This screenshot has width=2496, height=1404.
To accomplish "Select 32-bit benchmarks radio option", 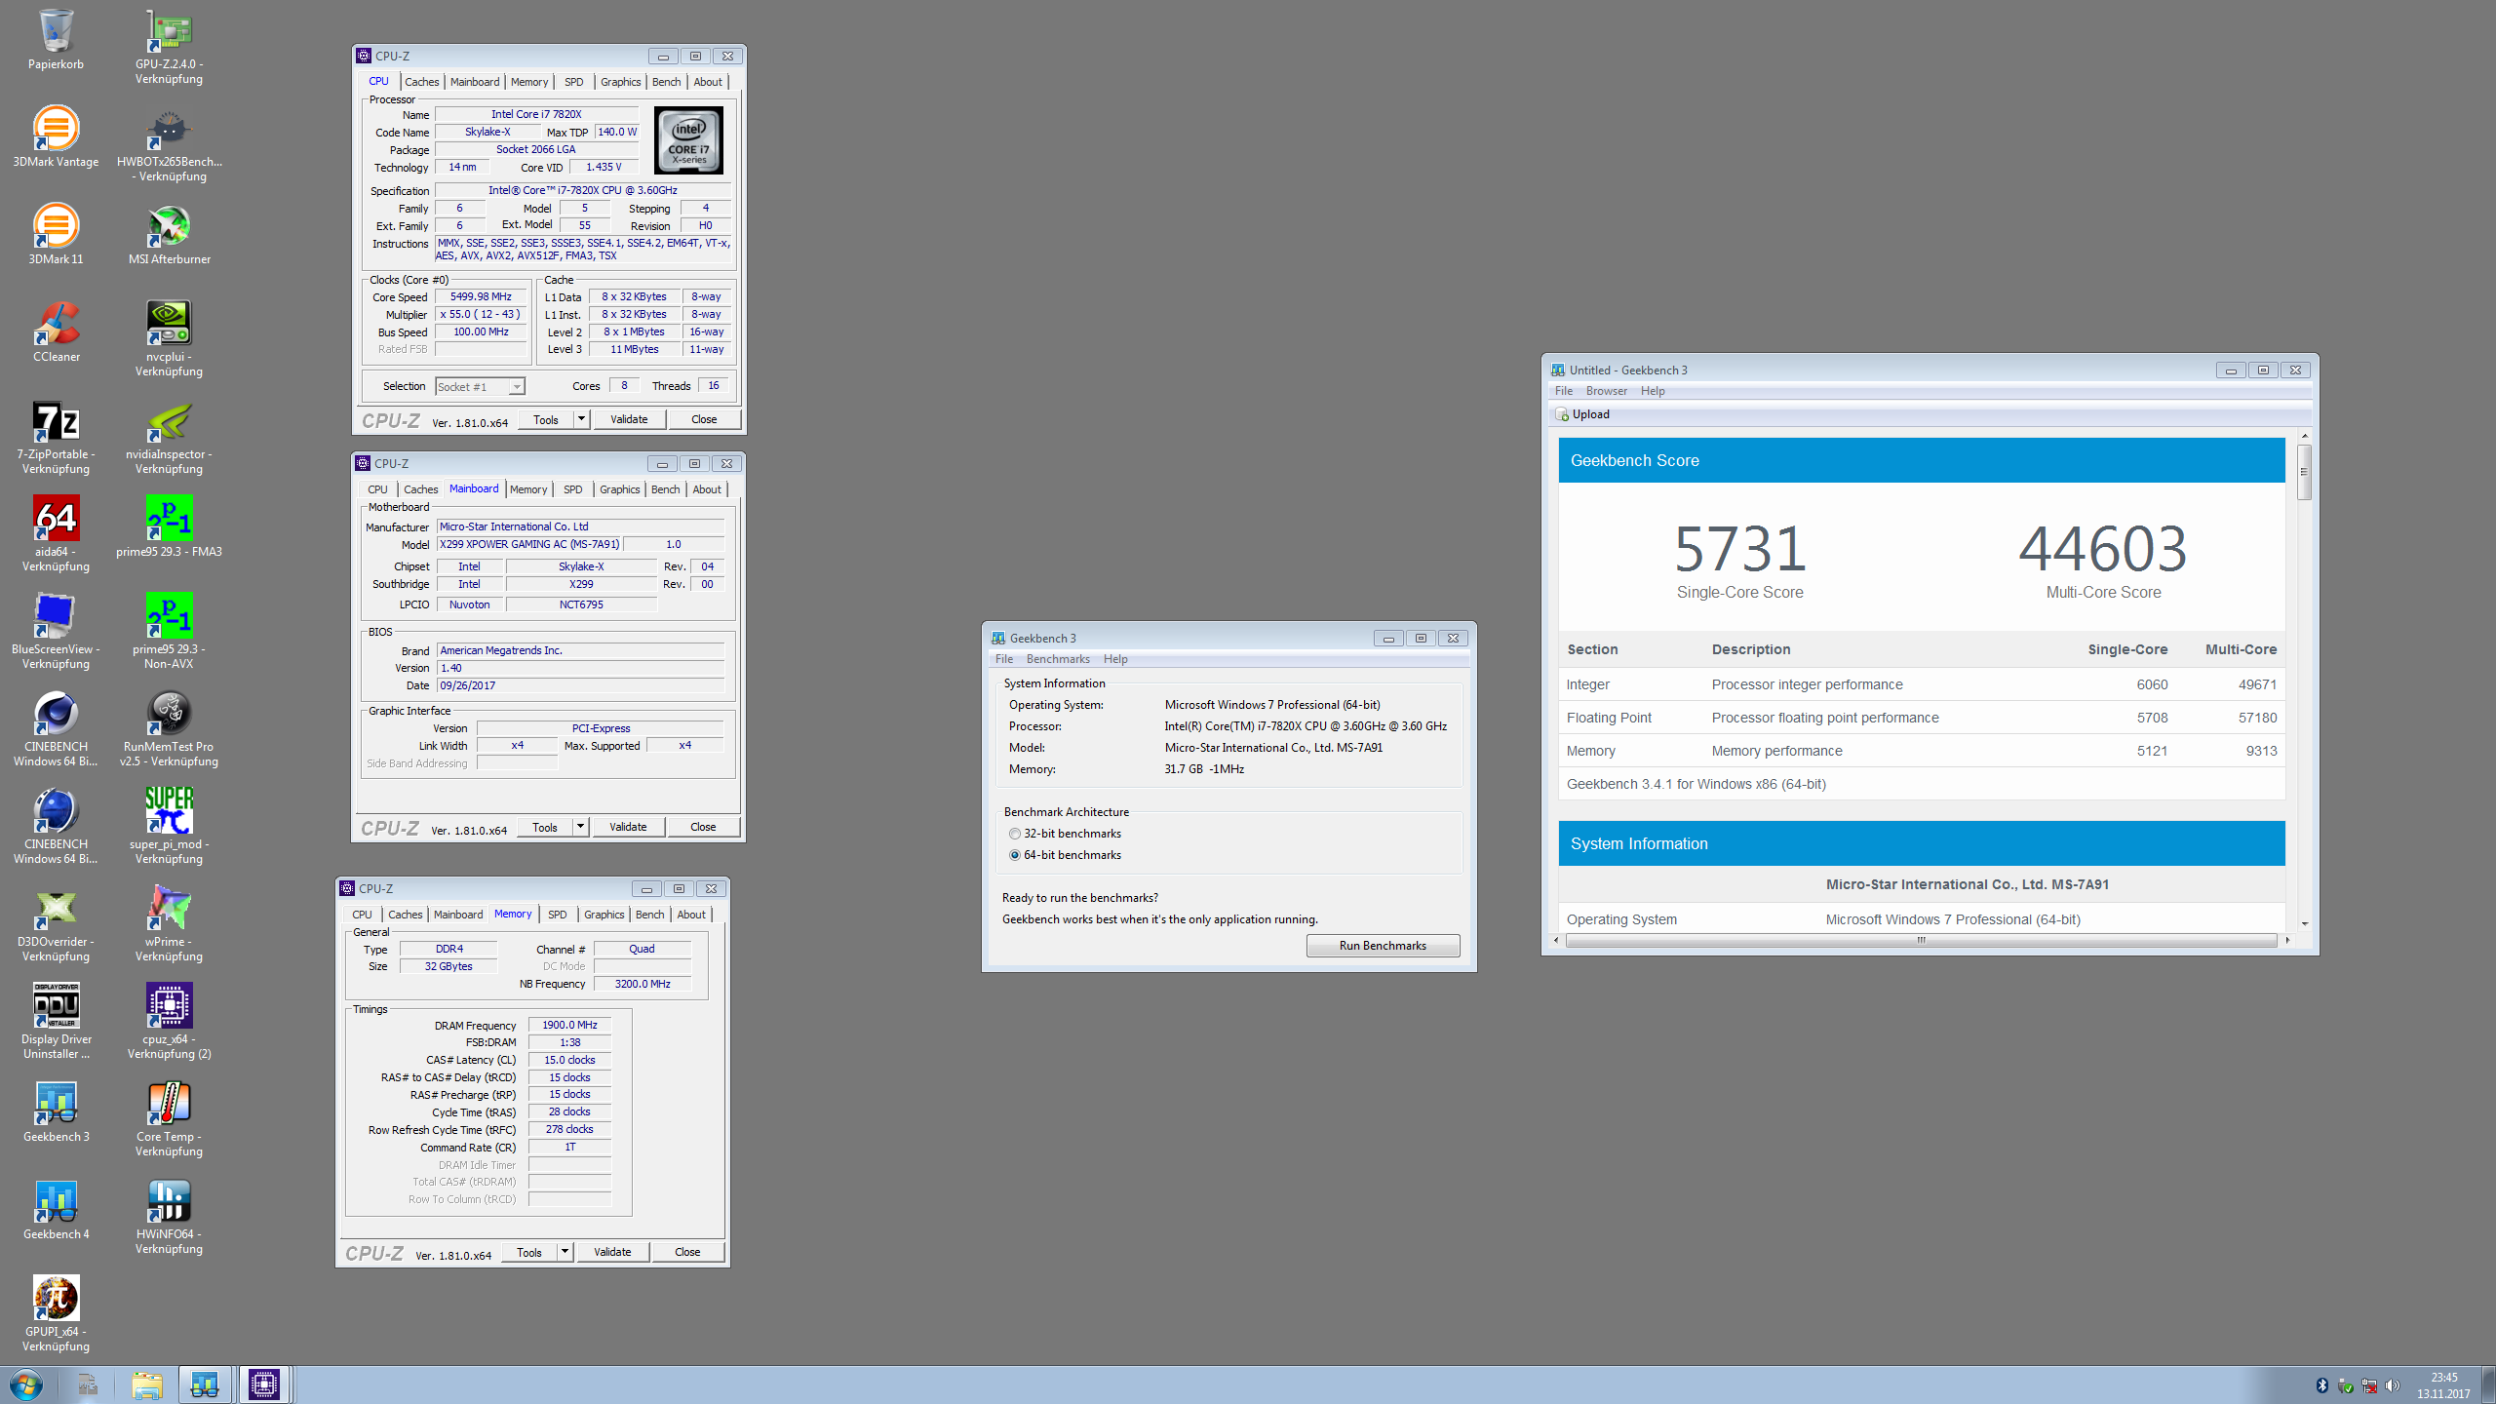I will (1065, 834).
